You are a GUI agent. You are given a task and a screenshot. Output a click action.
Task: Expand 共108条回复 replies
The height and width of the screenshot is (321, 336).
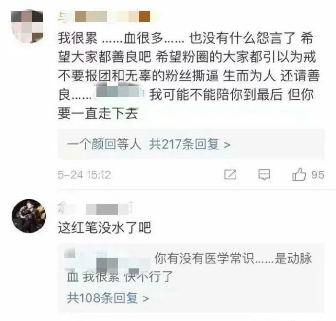pyautogui.click(x=108, y=298)
